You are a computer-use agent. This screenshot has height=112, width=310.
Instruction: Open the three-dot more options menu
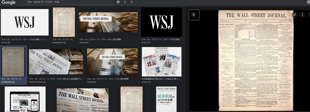(x=302, y=15)
